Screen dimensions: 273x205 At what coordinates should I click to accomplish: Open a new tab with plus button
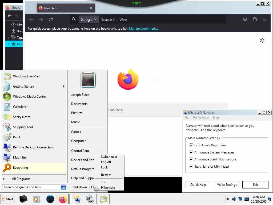pyautogui.click(x=101, y=8)
